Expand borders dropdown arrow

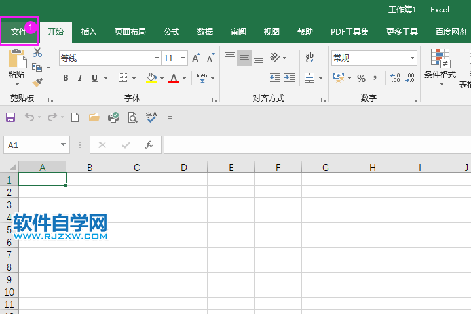pos(134,79)
